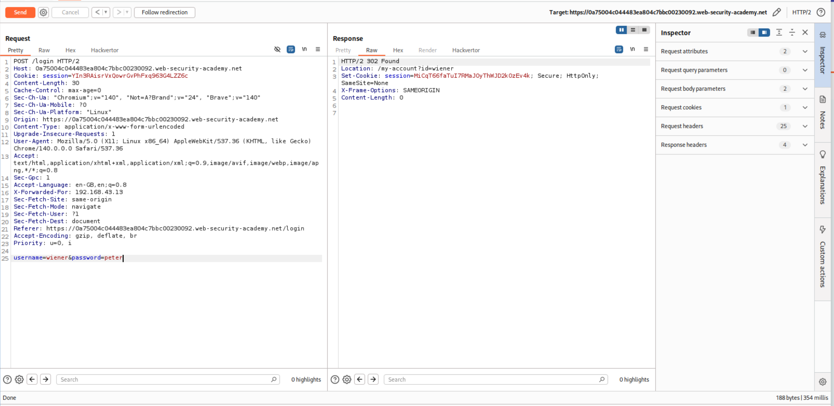Edit target using the pencil icon
The width and height of the screenshot is (834, 406).
click(776, 12)
